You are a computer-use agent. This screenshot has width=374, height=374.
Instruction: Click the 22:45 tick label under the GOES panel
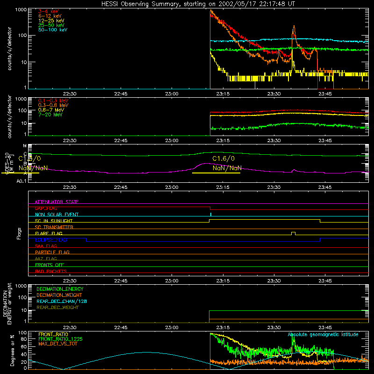[121, 187]
